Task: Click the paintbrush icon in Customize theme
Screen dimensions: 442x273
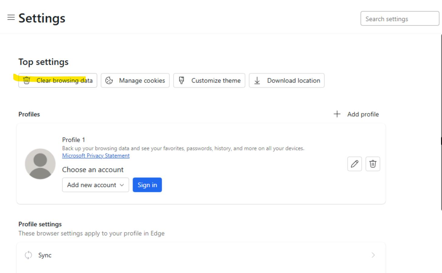Action: click(181, 81)
